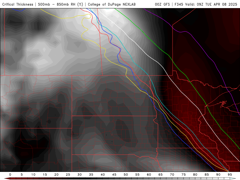The image size is (240, 180).
Task: Click the colorbar label "35"
Action: [x=91, y=175]
